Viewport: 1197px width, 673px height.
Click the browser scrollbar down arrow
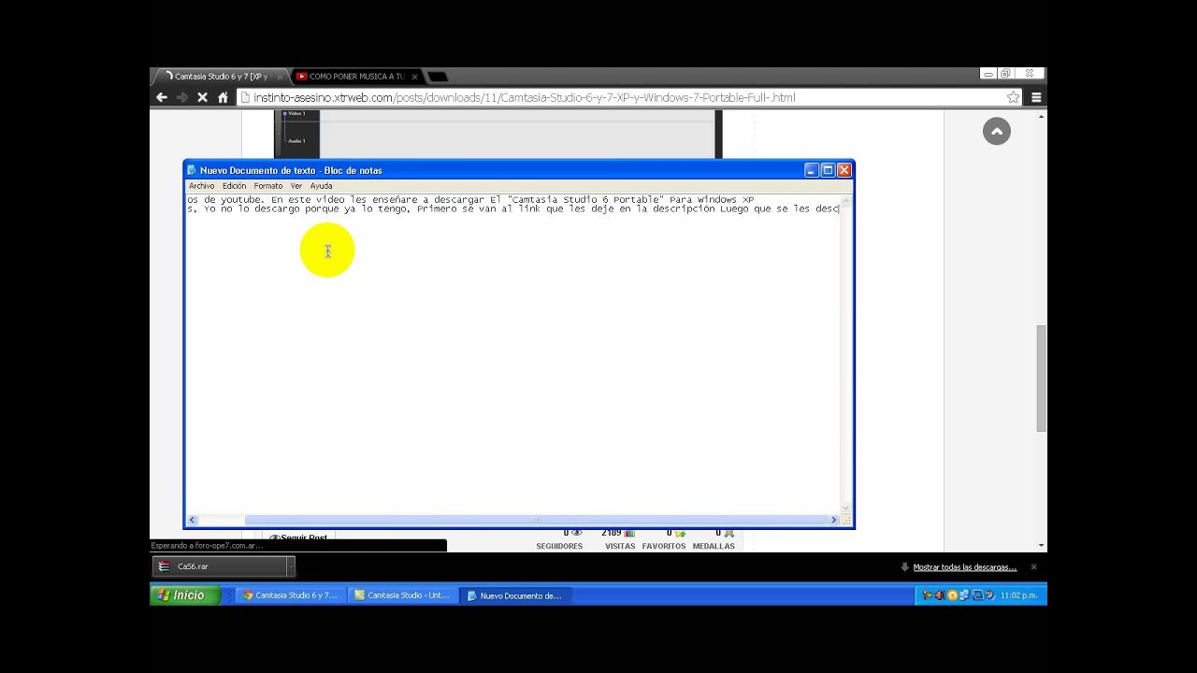coord(1041,546)
